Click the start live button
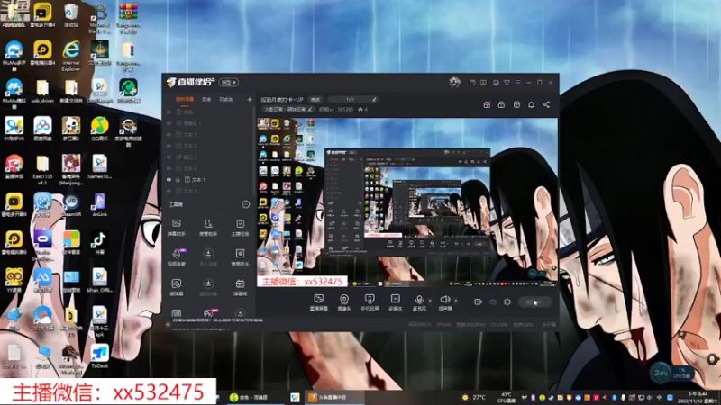721x405 pixels. (x=534, y=302)
